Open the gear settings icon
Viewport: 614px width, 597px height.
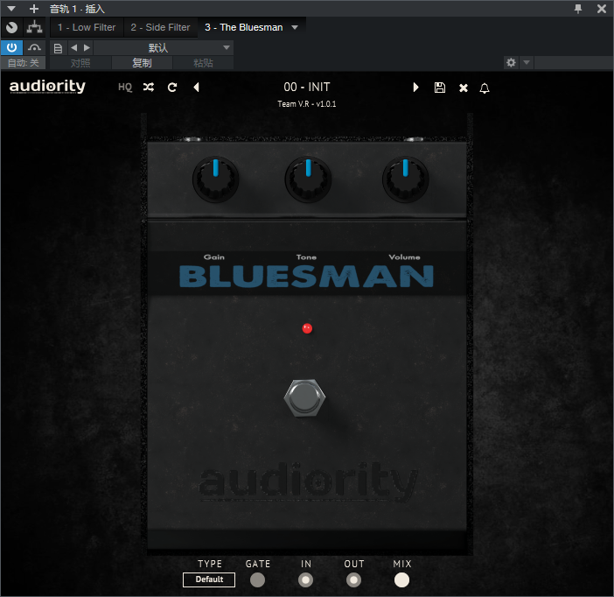pyautogui.click(x=511, y=62)
